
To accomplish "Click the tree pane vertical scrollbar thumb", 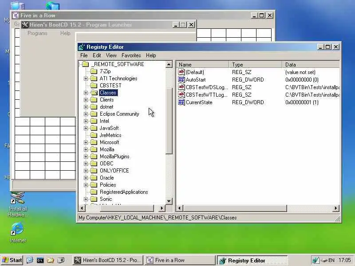I will tap(169, 121).
